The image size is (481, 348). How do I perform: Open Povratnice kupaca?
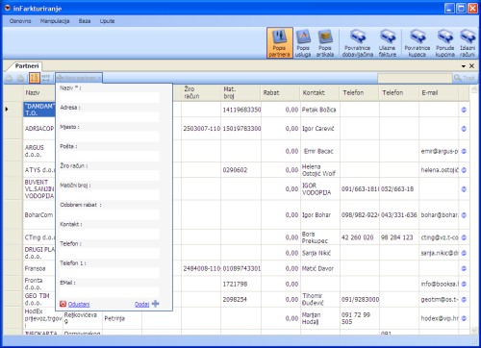[418, 43]
